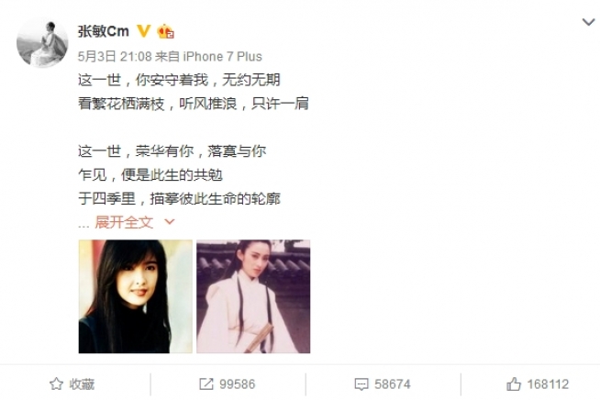Open comments count 58674
Viewport: 600px width, 400px height.
click(393, 383)
